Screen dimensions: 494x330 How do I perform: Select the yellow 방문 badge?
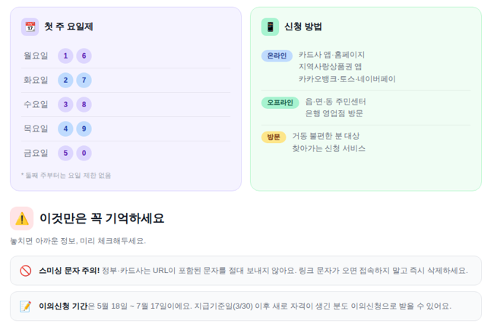coord(274,137)
